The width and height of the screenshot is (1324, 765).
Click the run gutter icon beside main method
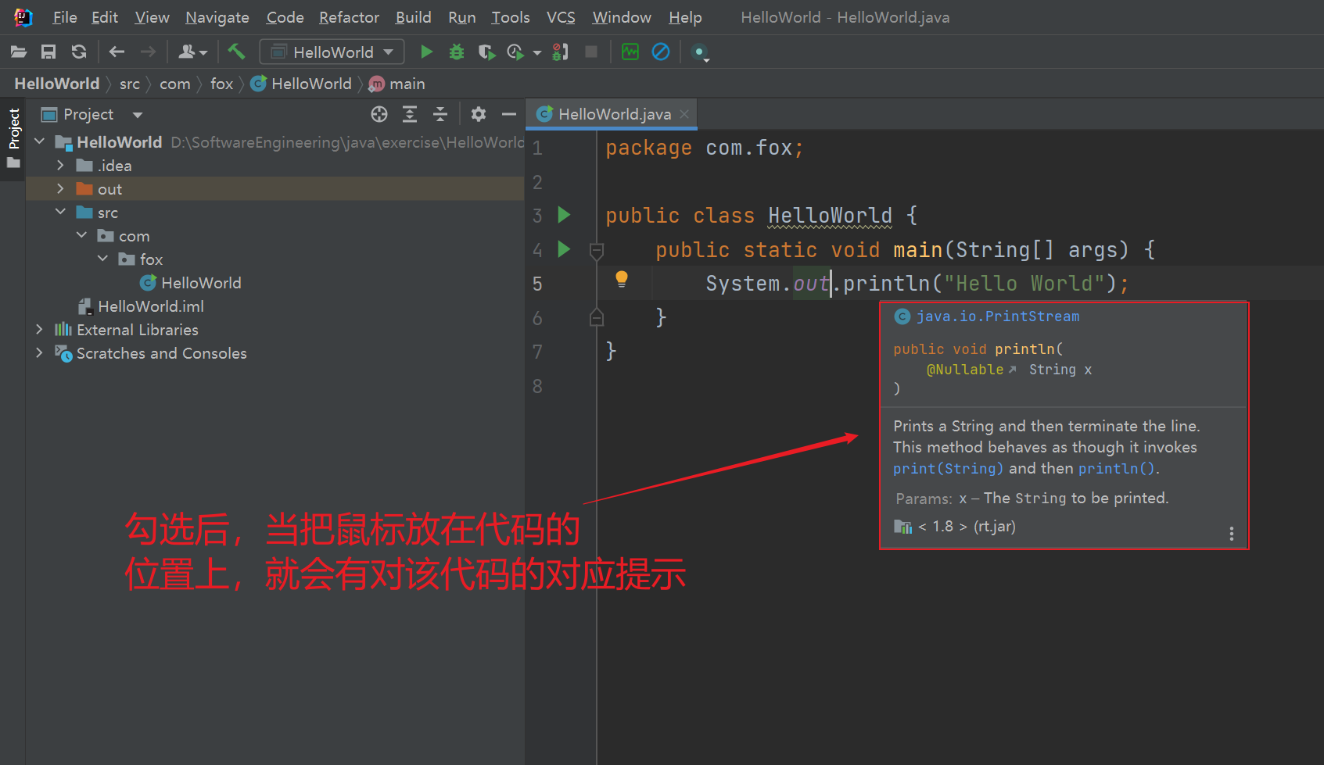[564, 249]
